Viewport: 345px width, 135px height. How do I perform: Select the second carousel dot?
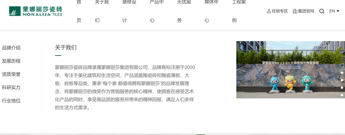(x=342, y=73)
